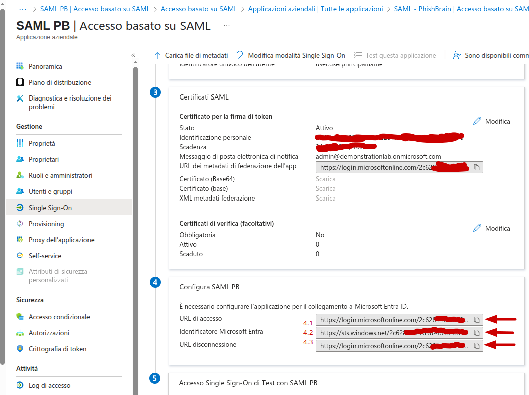Open the SAML - PhishBrain breadcrumb link

[461, 9]
